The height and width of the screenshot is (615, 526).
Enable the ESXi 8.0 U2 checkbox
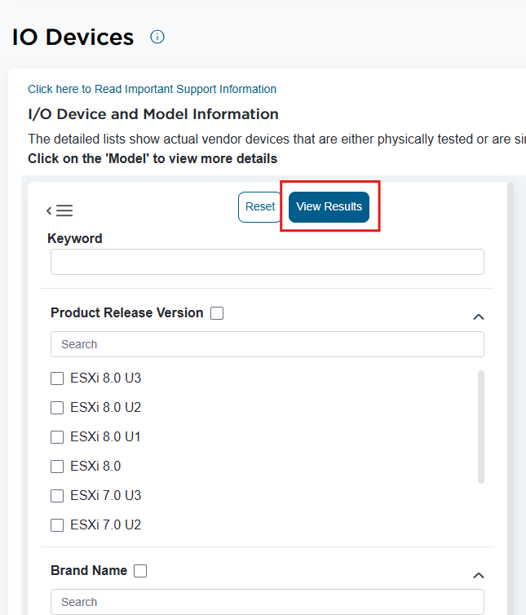pos(57,408)
